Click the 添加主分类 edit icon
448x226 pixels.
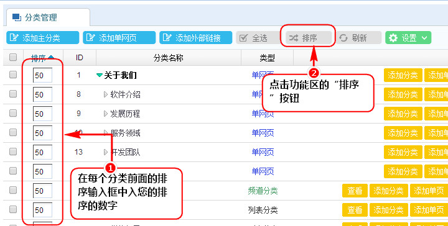[14, 38]
